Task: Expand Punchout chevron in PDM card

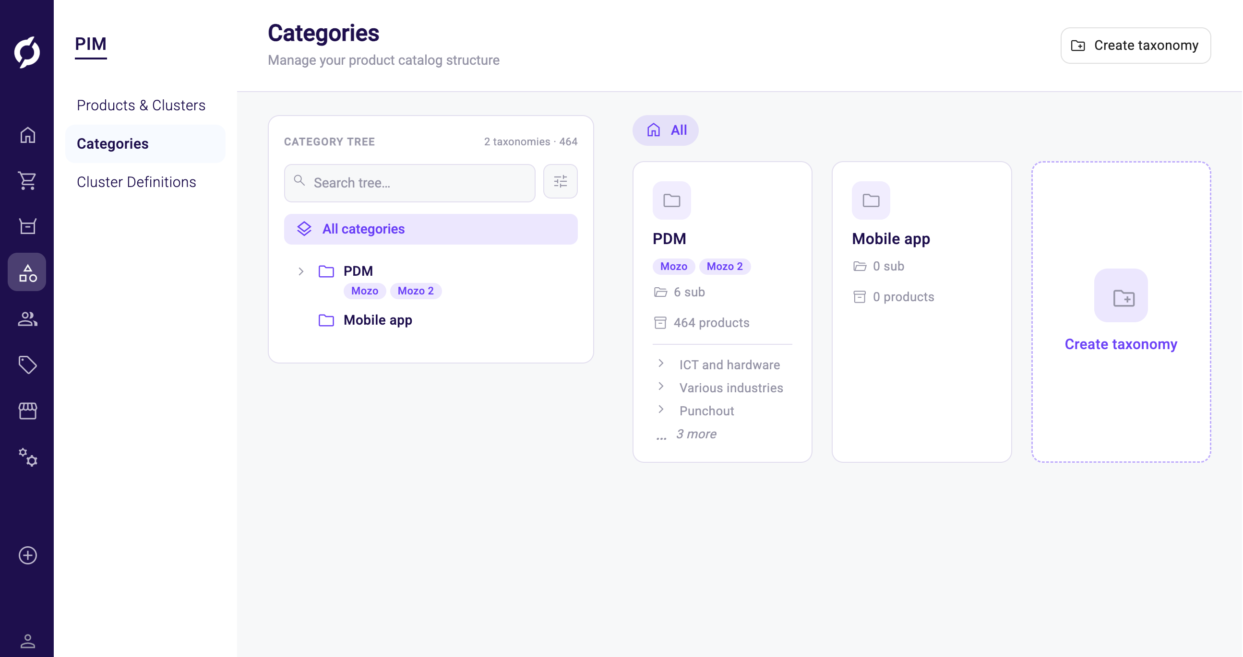Action: click(661, 409)
